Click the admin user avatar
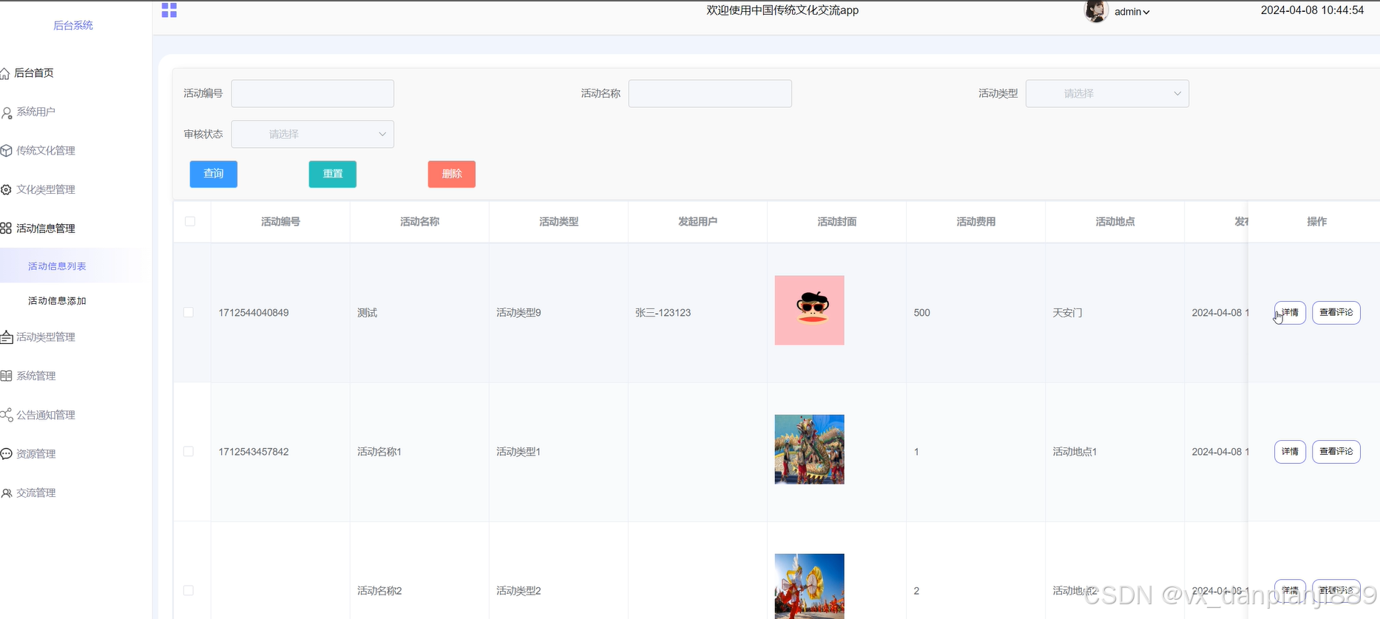Viewport: 1380px width, 619px height. 1096,11
